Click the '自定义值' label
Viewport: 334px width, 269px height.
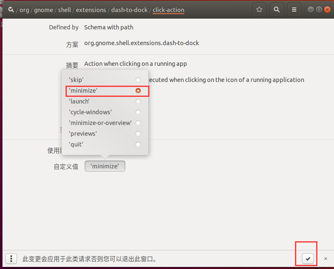tap(66, 166)
